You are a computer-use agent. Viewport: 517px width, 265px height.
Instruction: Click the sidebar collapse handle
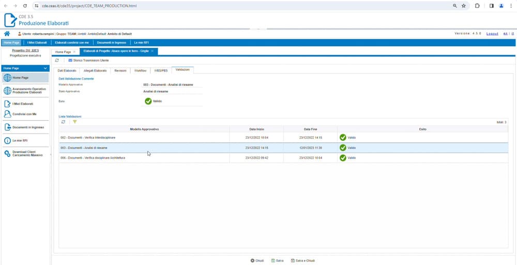coord(51,154)
